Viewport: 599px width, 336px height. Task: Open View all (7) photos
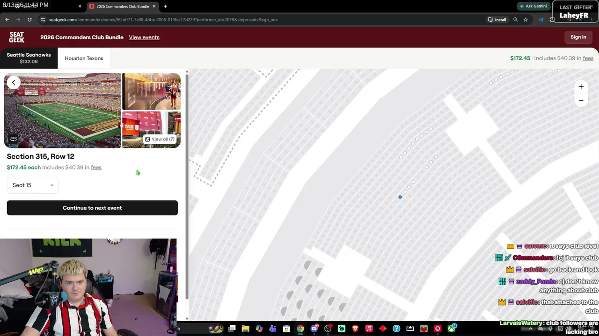[160, 139]
